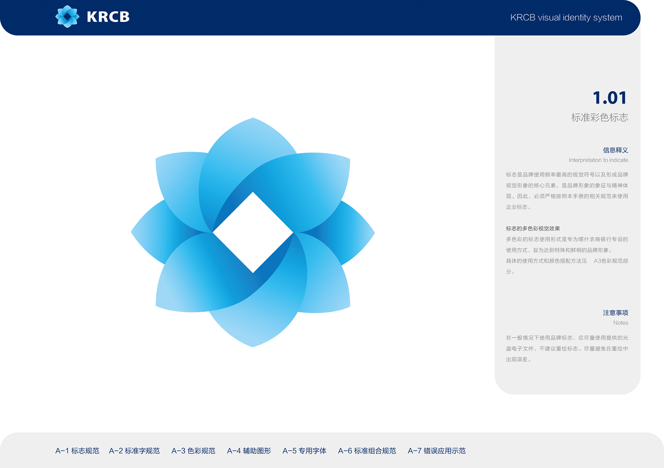Click the line 多色彩的标志使用形式

click(x=567, y=239)
